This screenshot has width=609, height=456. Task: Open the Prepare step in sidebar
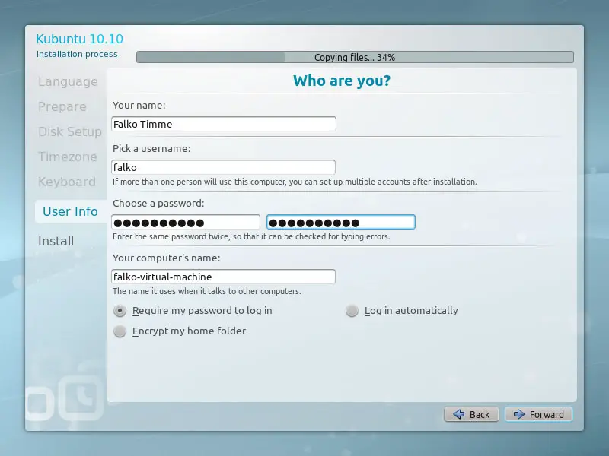(62, 106)
